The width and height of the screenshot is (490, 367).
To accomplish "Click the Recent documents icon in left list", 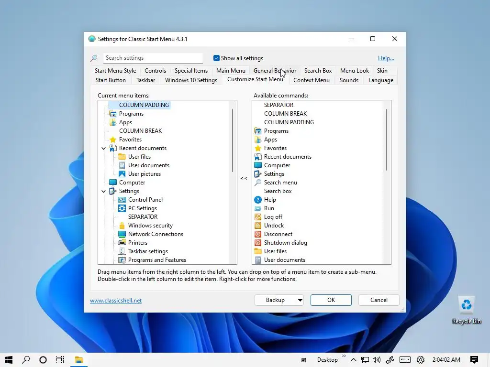I will (x=113, y=148).
